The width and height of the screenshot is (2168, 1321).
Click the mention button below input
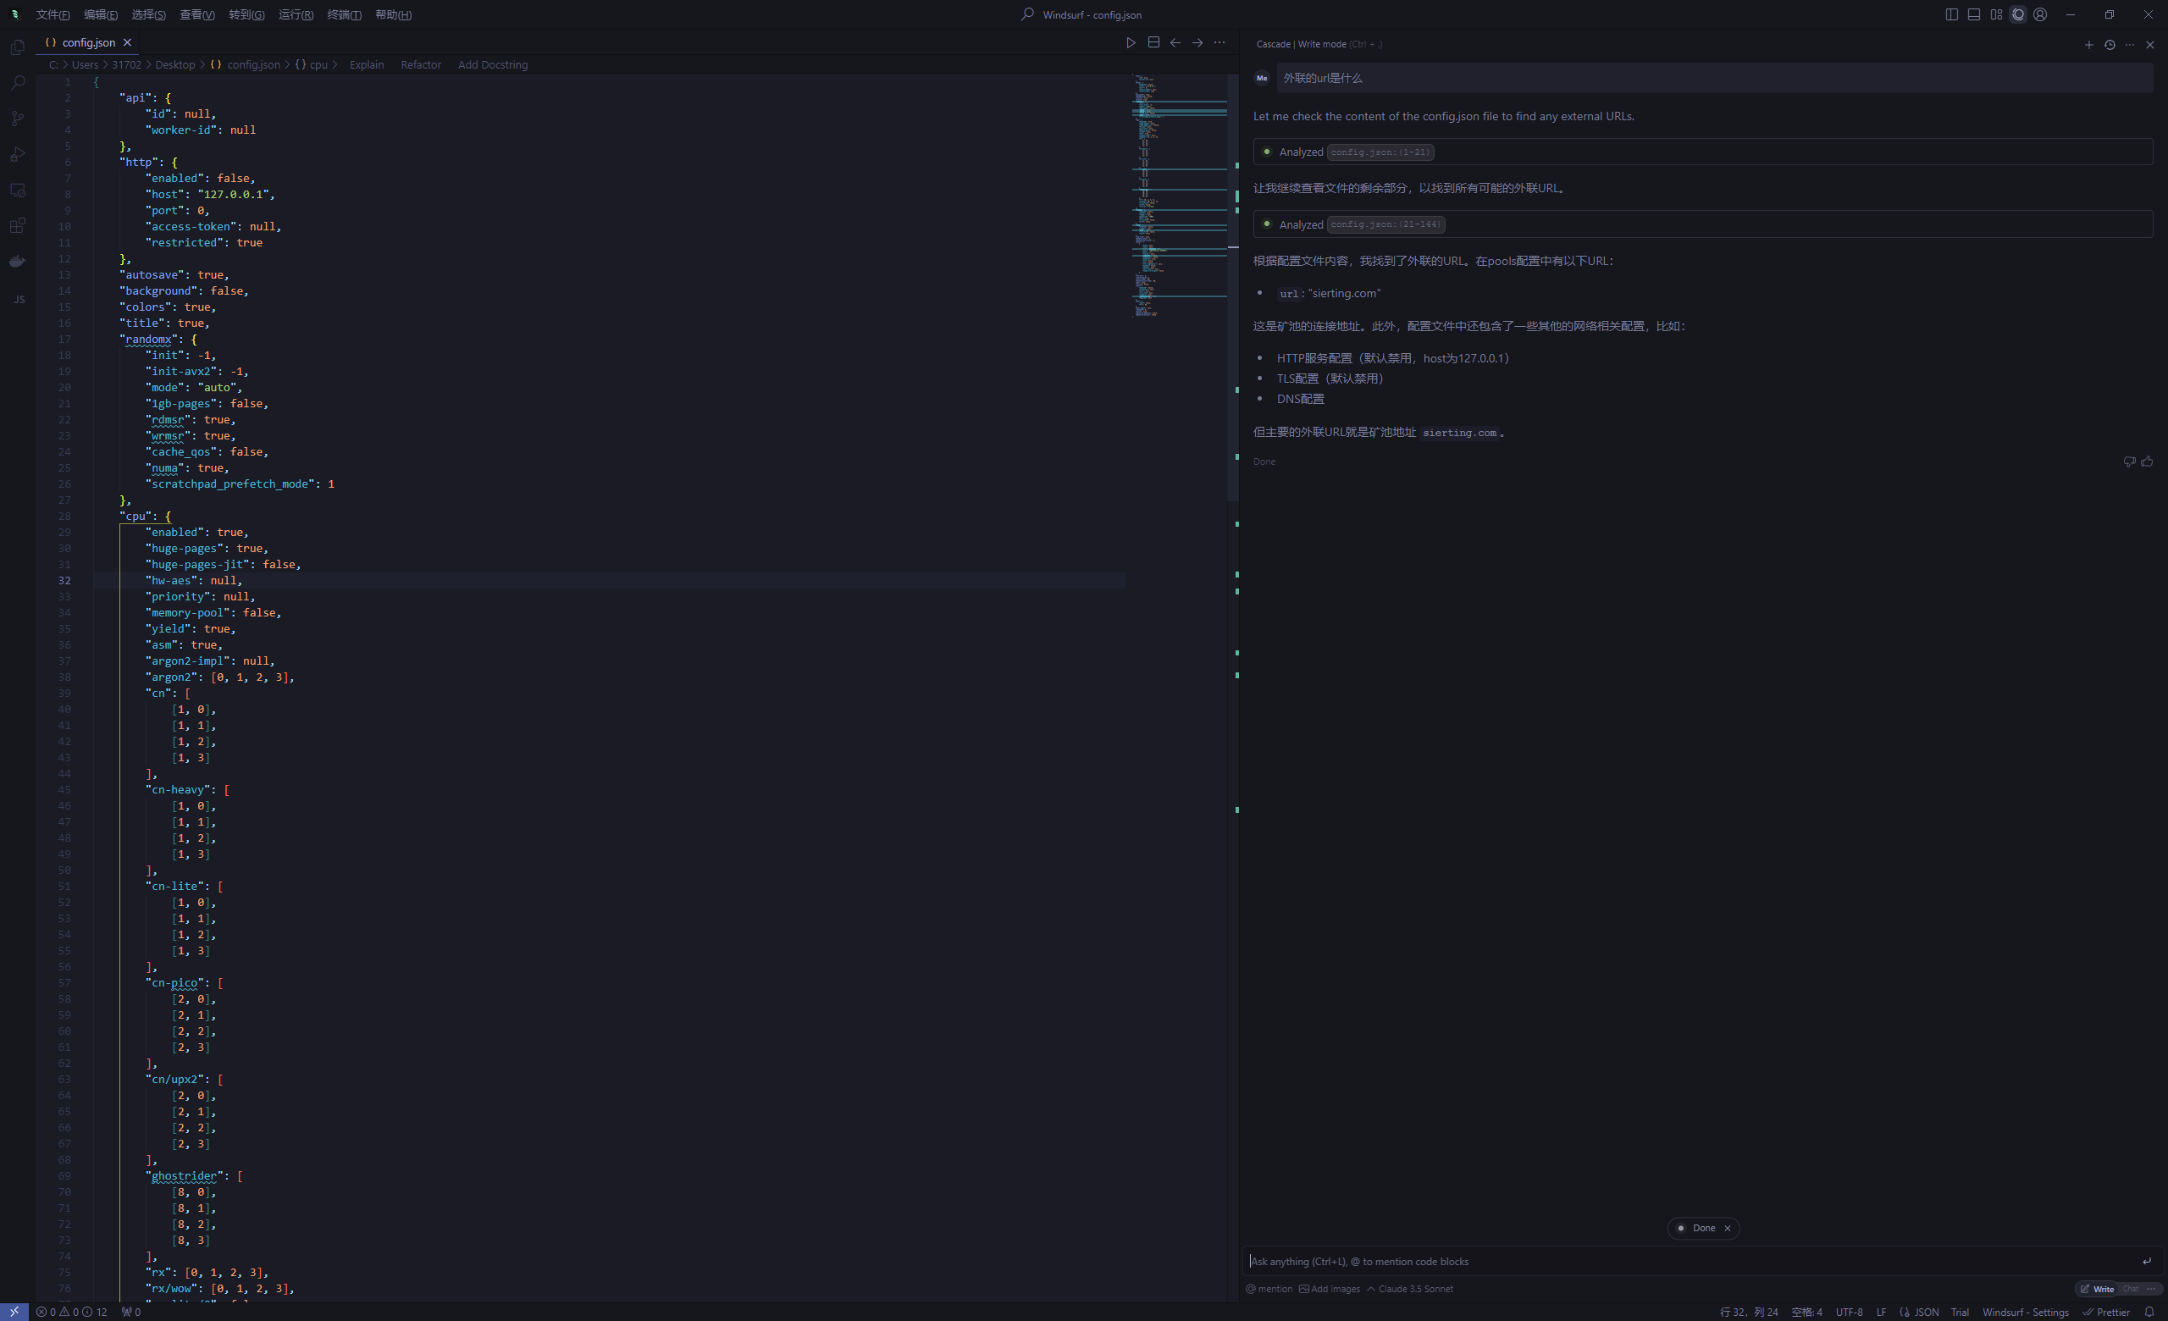pyautogui.click(x=1269, y=1289)
